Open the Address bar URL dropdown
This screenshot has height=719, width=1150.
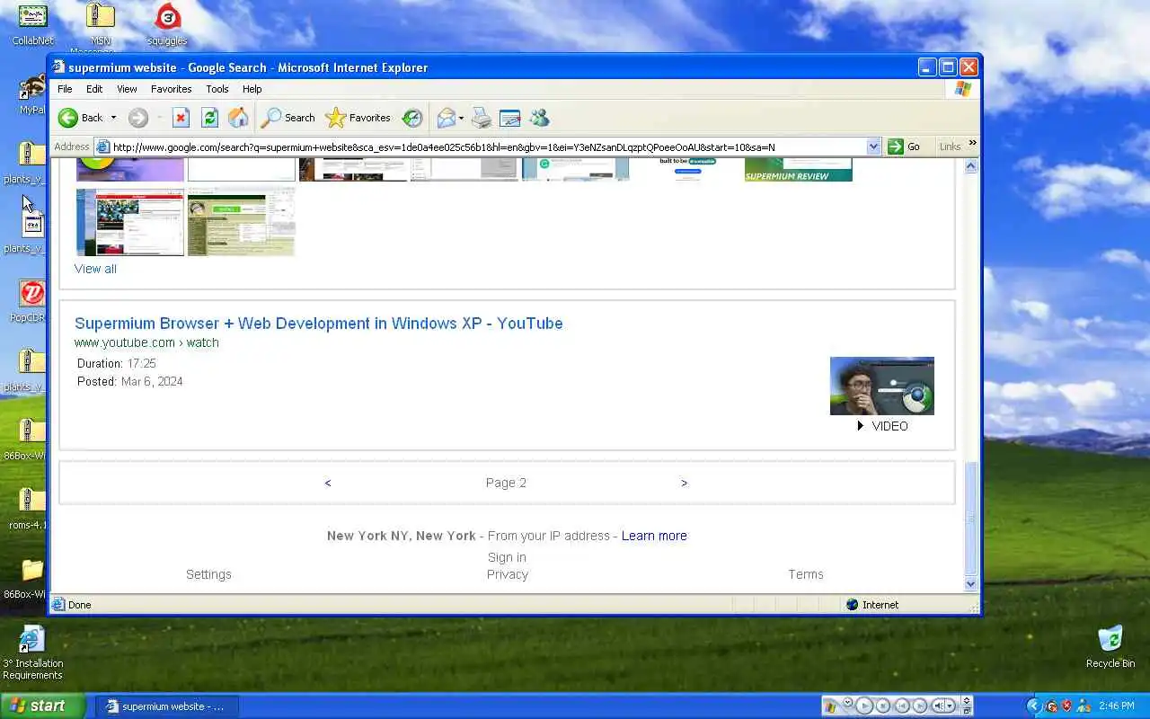(x=873, y=146)
